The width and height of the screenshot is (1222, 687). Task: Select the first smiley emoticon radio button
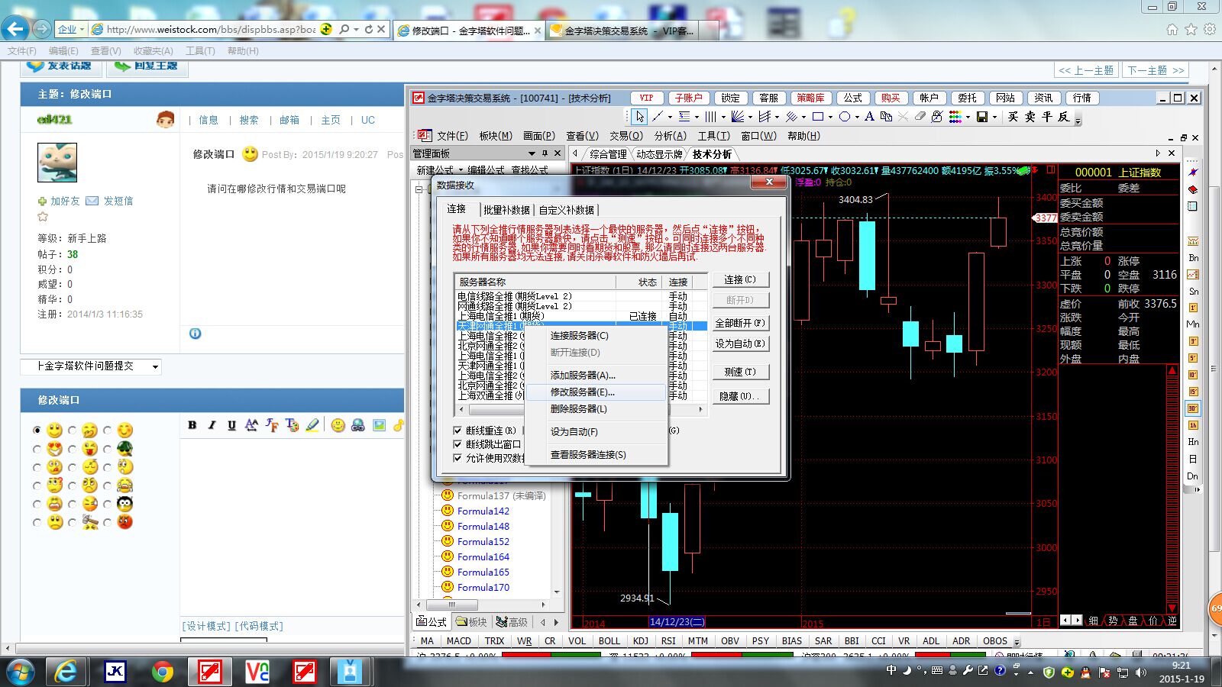[x=37, y=431]
